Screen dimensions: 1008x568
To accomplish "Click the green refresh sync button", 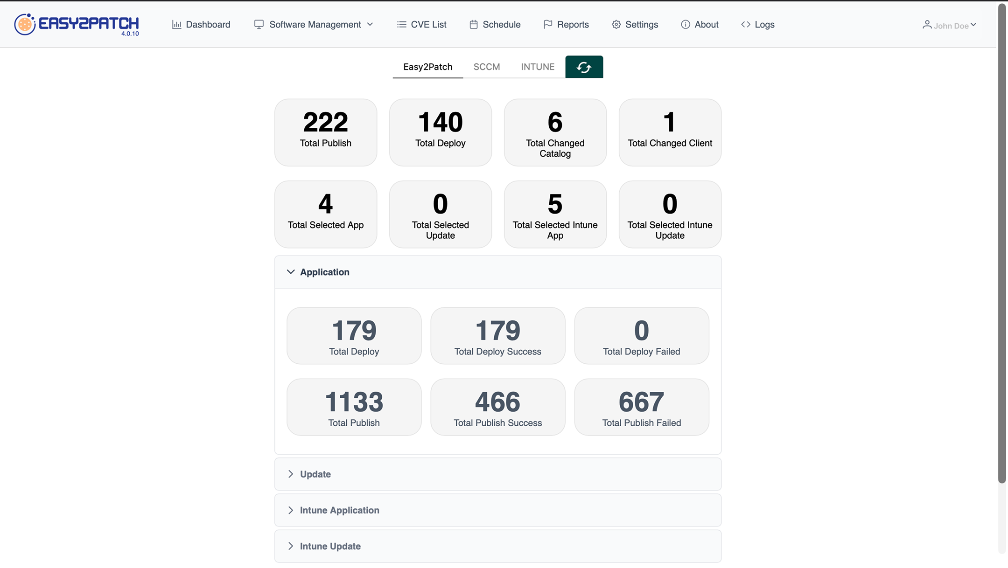I will (584, 67).
